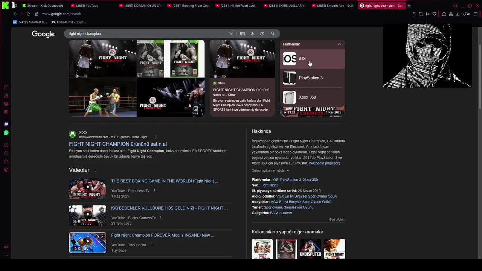Open three-dot menu beside Xbox result
482x271 pixels.
[156, 137]
